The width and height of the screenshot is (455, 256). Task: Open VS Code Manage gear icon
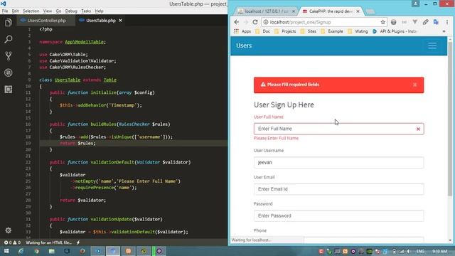coord(8,230)
